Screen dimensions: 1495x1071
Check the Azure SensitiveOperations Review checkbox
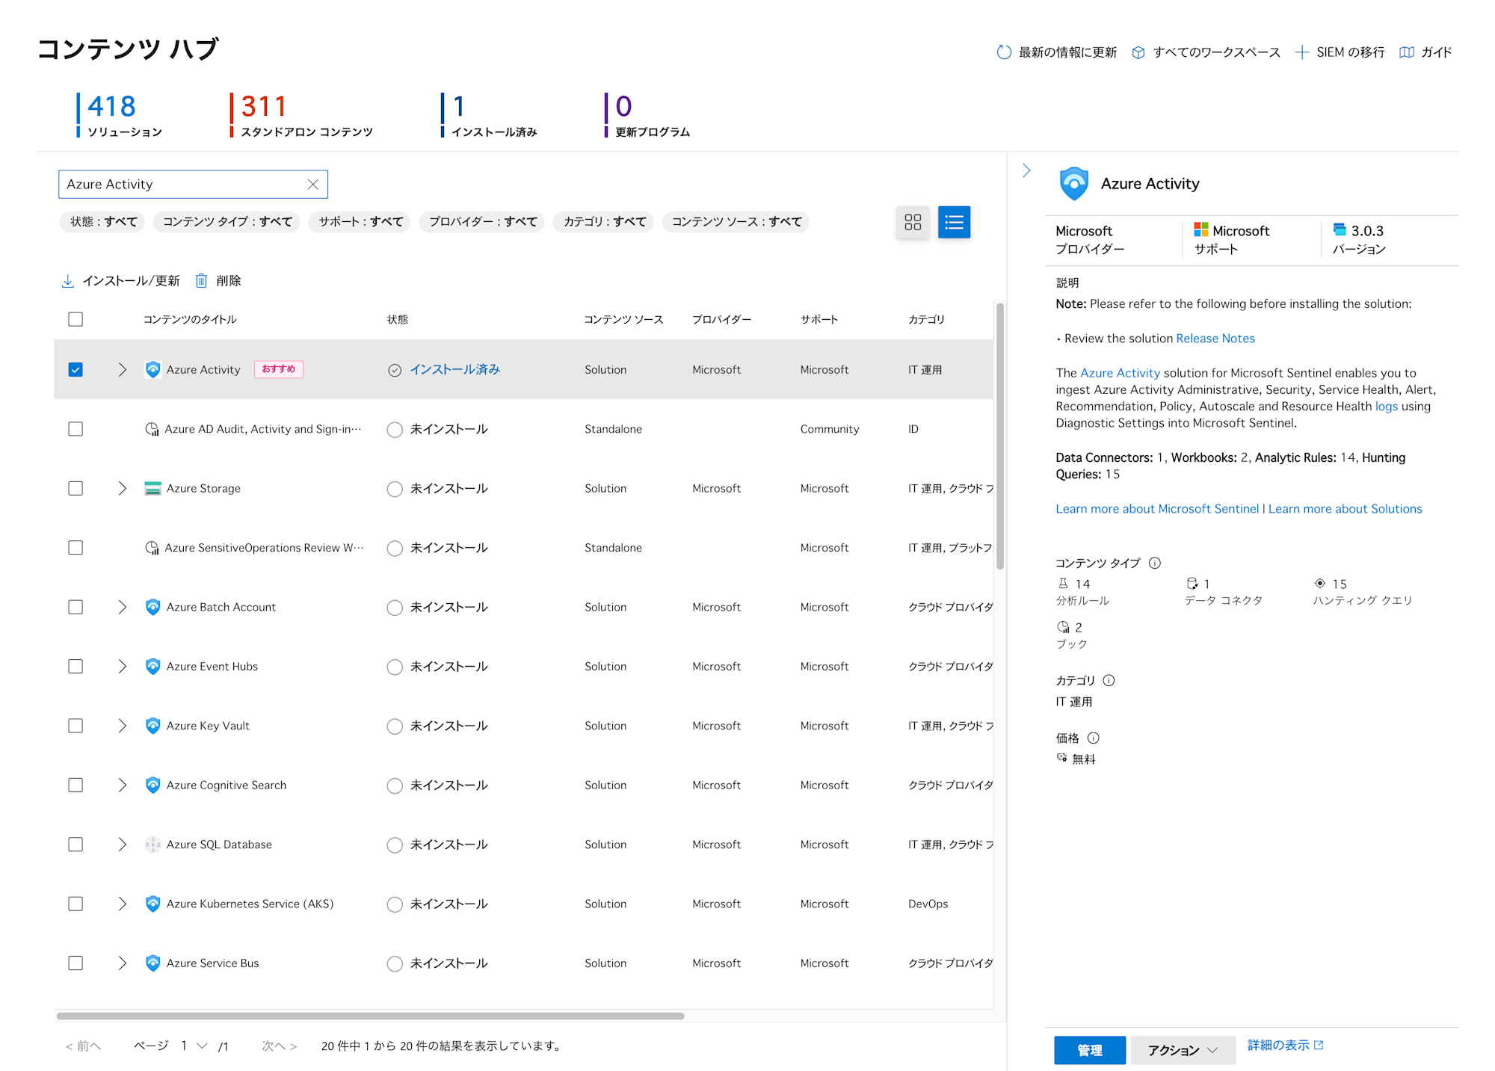pos(75,548)
